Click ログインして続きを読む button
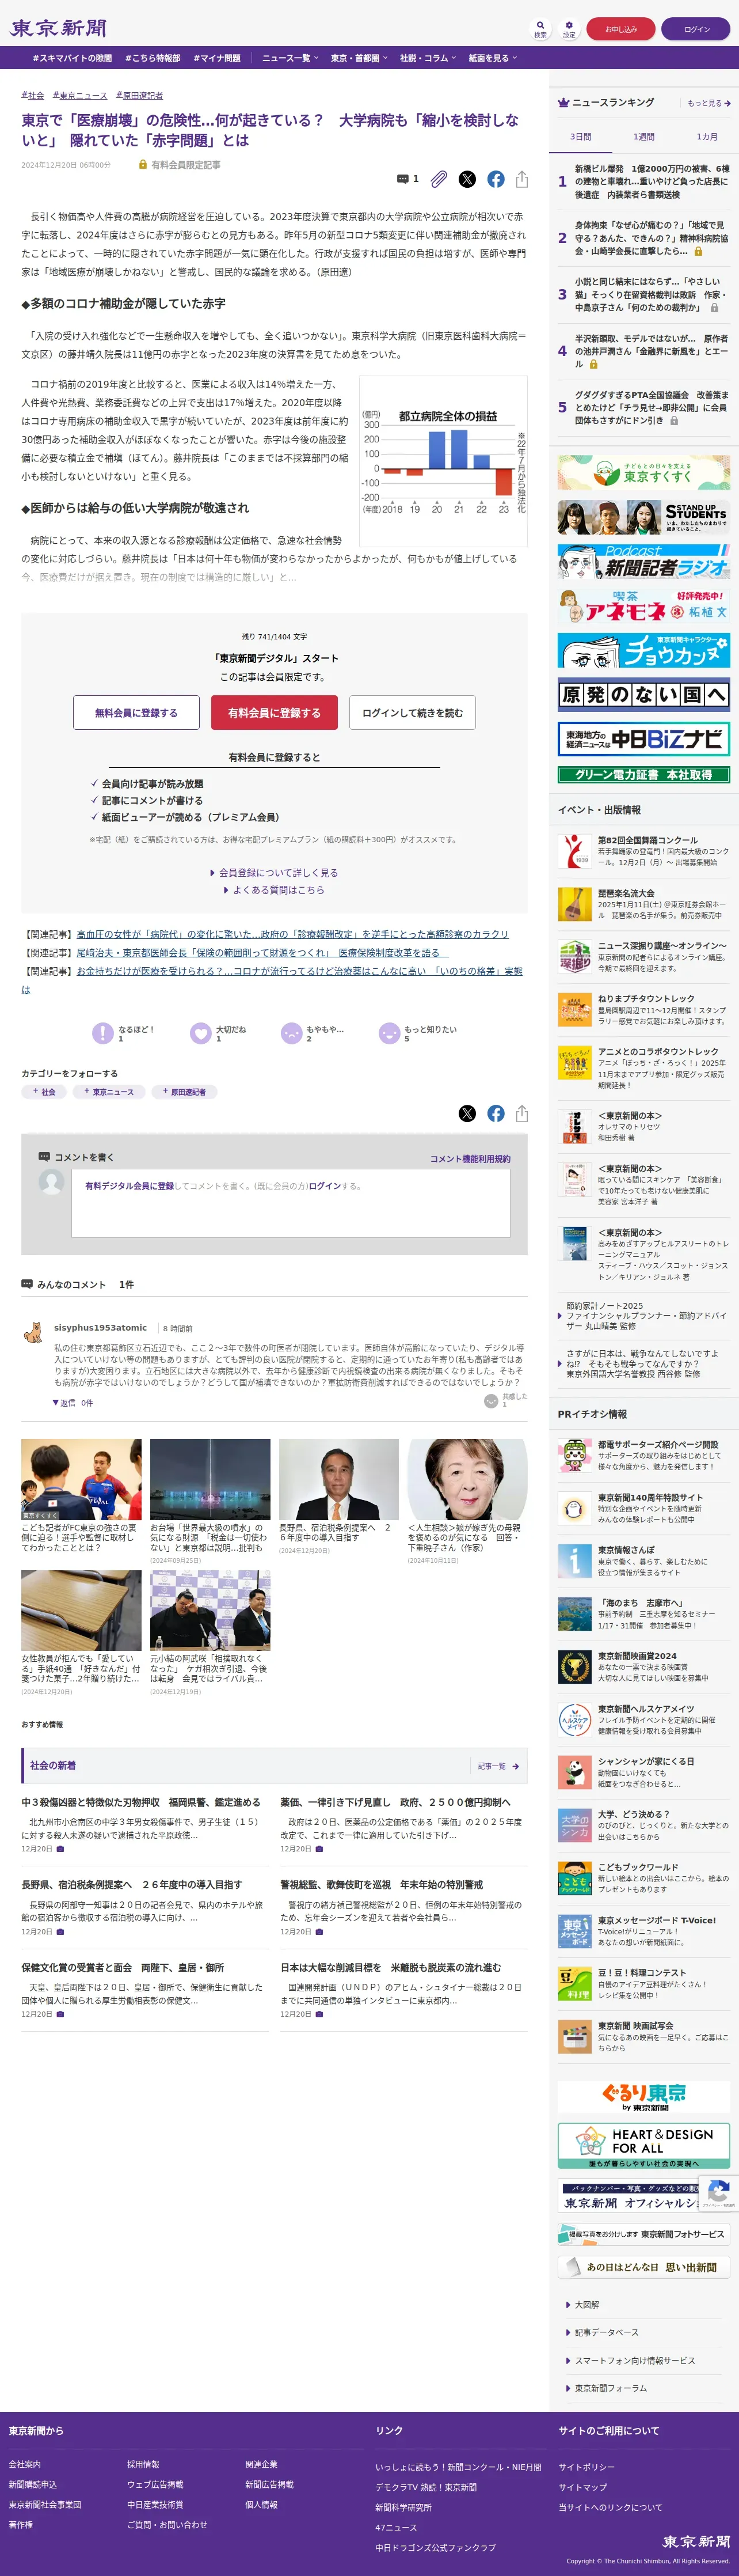This screenshot has height=2576, width=739. coord(413,713)
